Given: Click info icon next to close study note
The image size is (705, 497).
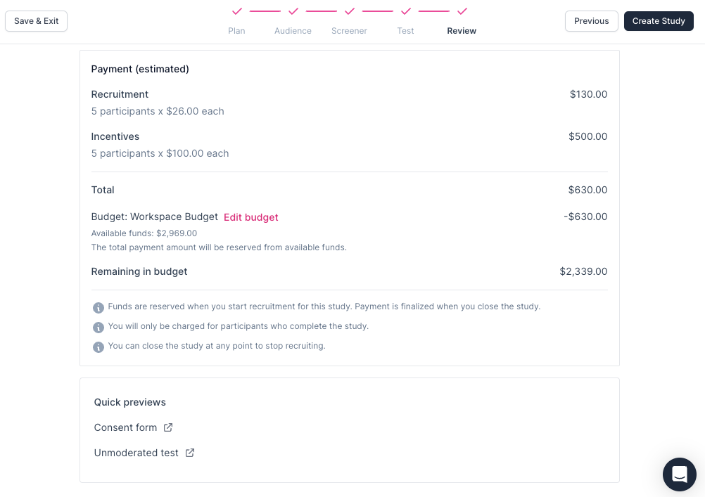Looking at the screenshot, I should [99, 347].
